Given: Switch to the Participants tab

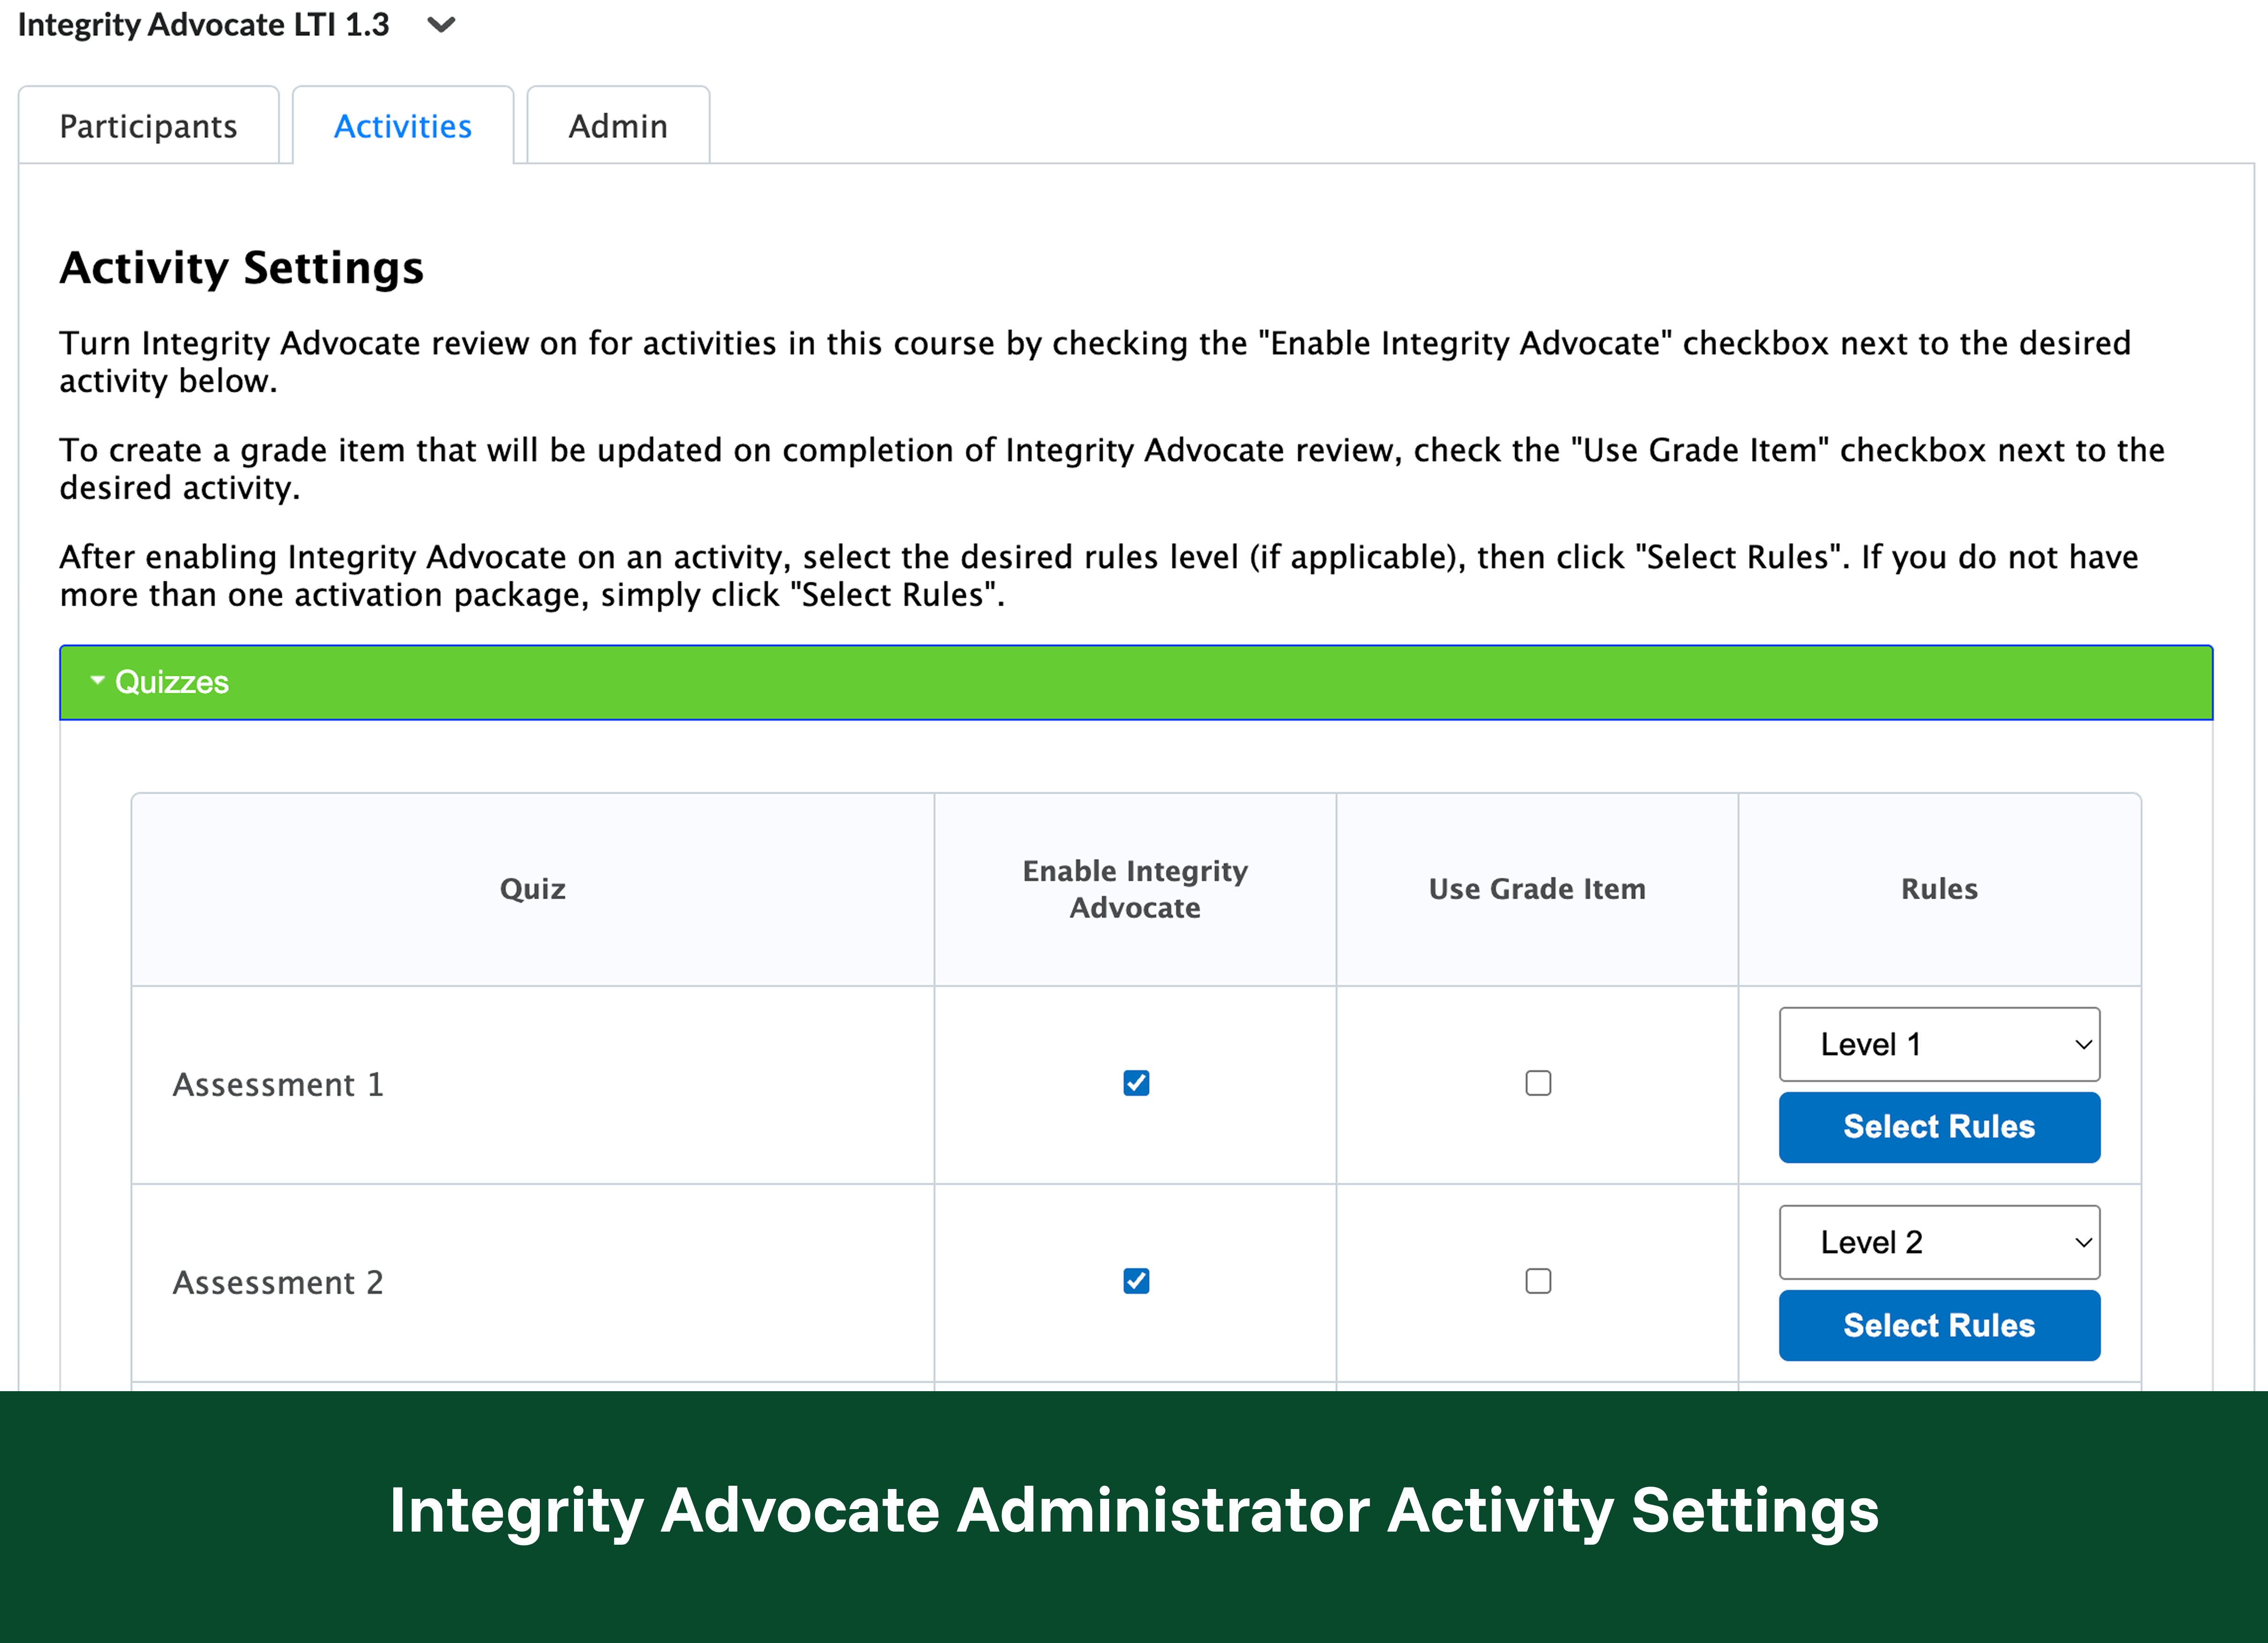Looking at the screenshot, I should (148, 127).
